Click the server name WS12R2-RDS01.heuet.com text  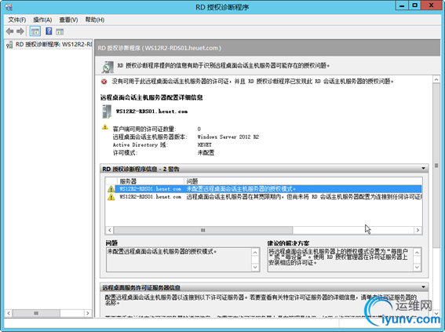coord(151,111)
